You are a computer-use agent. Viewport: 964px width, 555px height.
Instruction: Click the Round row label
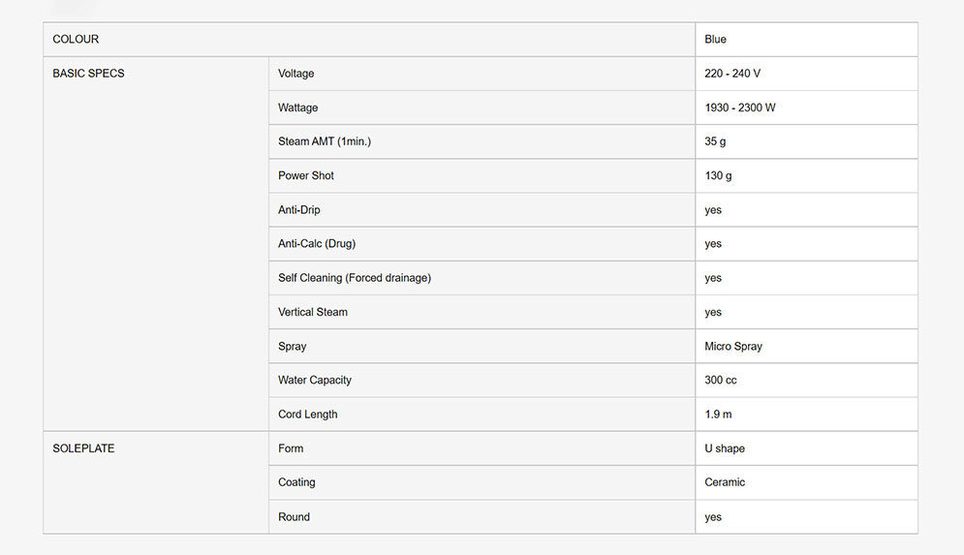click(x=294, y=517)
